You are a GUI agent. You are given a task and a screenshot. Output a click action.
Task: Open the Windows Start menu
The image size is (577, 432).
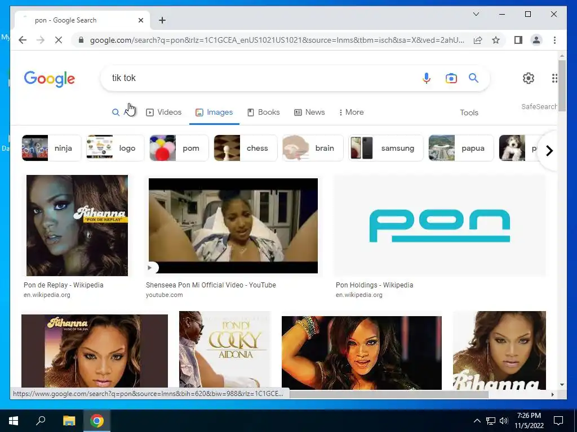(14, 421)
